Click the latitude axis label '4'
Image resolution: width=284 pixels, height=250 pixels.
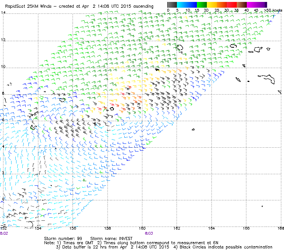[x=3, y=146]
